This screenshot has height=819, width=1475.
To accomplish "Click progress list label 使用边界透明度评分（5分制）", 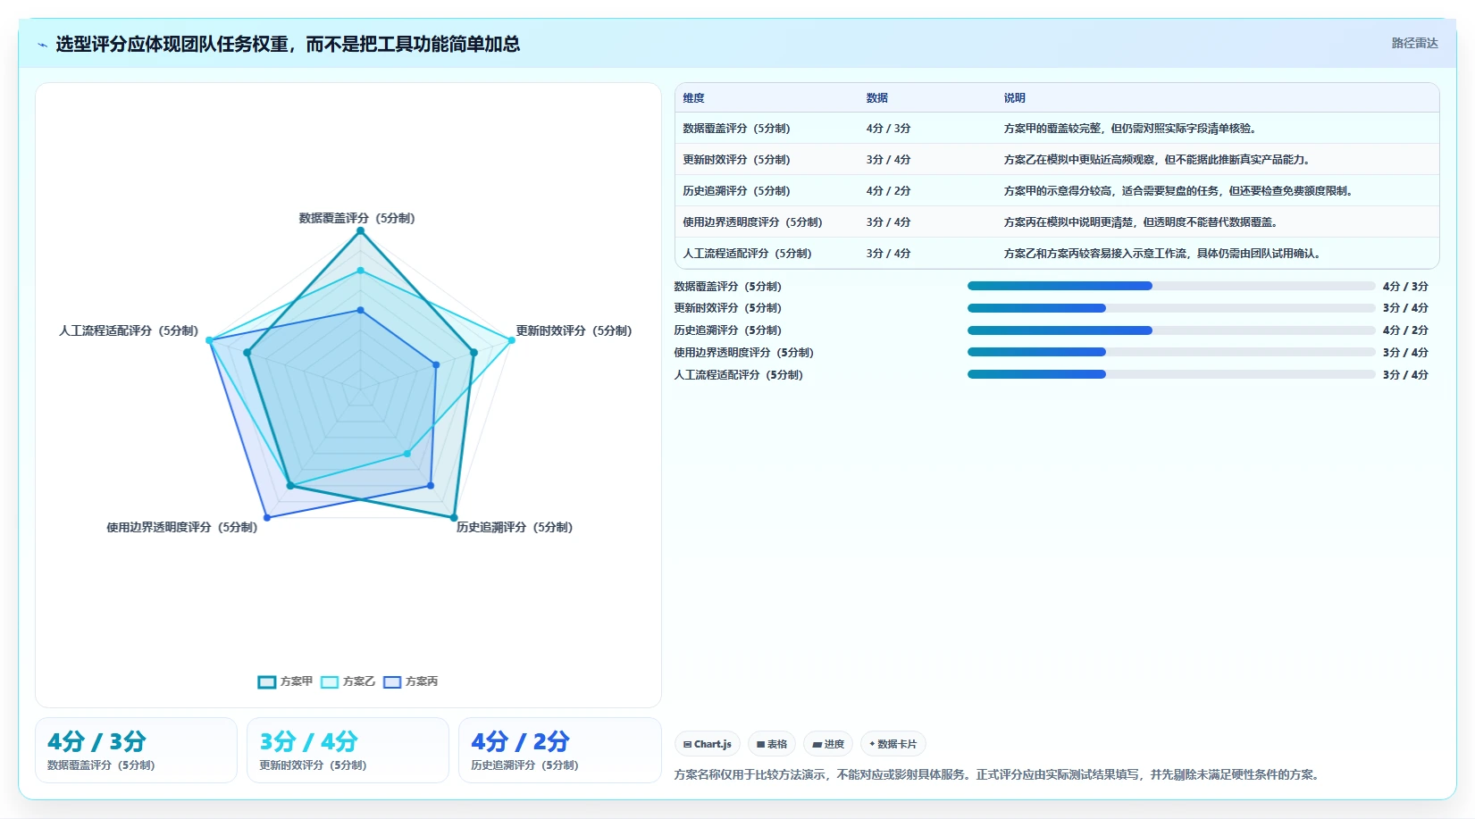I will pyautogui.click(x=743, y=353).
